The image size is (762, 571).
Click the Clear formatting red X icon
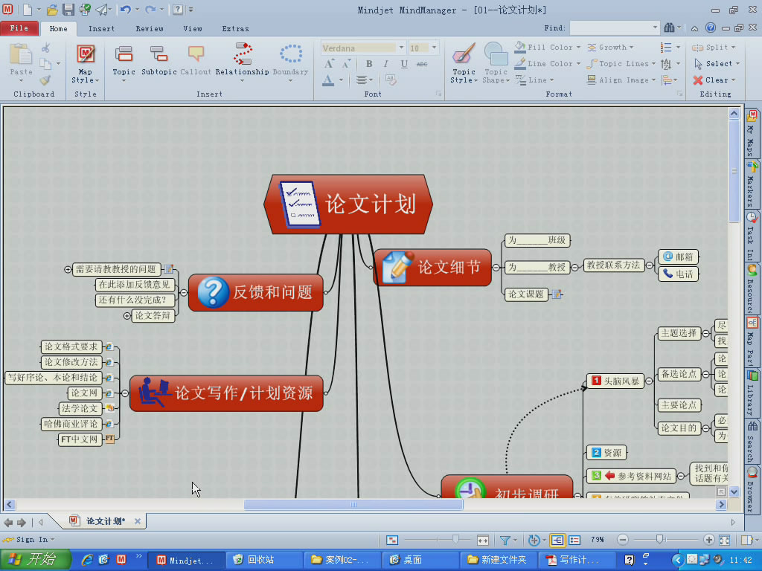coord(698,80)
